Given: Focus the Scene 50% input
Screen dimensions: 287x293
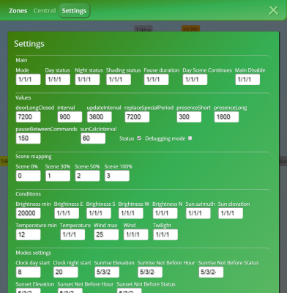Looking at the screenshot, I should tap(87, 176).
